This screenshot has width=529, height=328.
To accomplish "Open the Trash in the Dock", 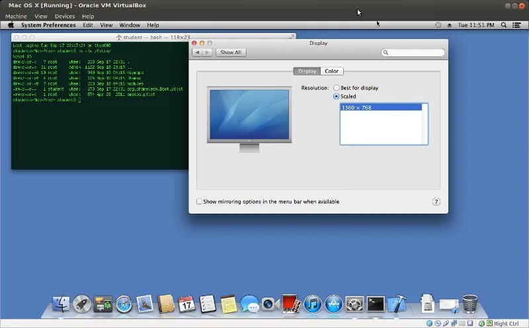I will click(469, 304).
